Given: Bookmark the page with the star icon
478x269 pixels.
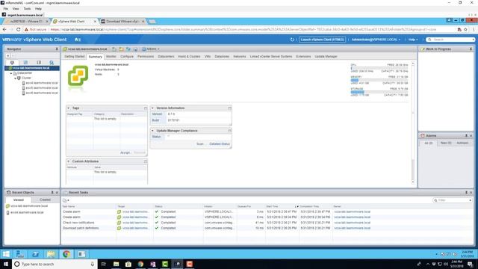Looking at the screenshot, I should pos(465,30).
